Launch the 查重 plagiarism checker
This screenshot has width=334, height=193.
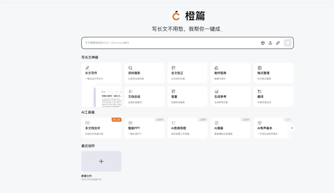tap(187, 96)
